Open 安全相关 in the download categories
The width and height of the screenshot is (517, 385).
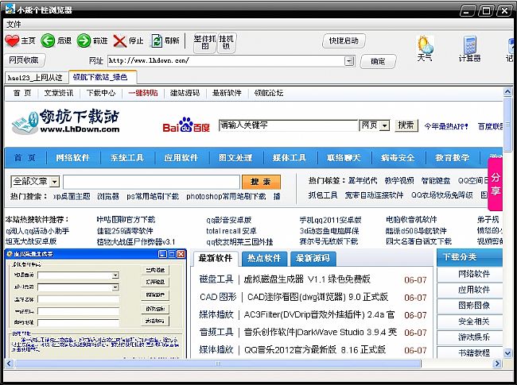coord(474,321)
